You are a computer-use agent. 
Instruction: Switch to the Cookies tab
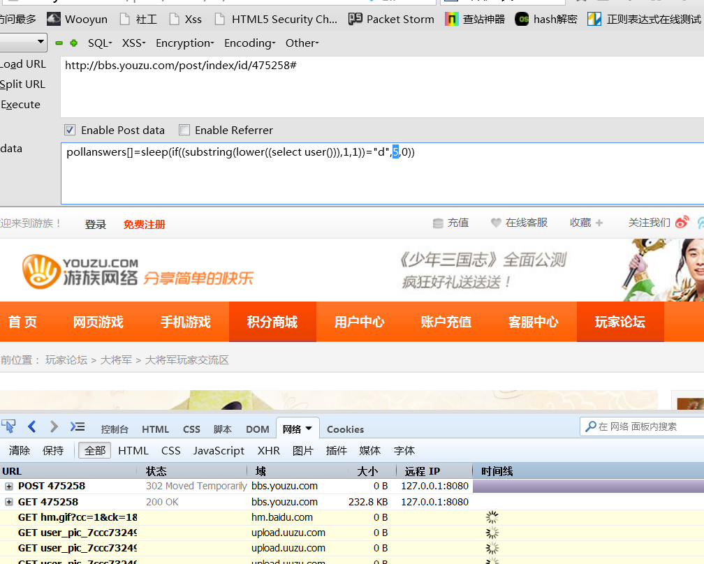coord(345,429)
